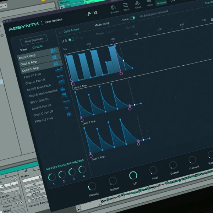Screen dimensions: 213x213
Task: Open the Browser page icon in Absynth
Action: [x=114, y=8]
